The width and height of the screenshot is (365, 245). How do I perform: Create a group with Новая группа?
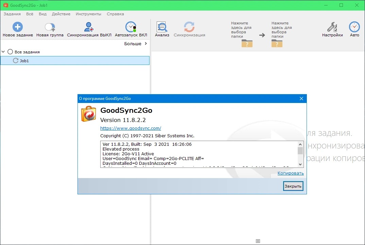point(50,30)
